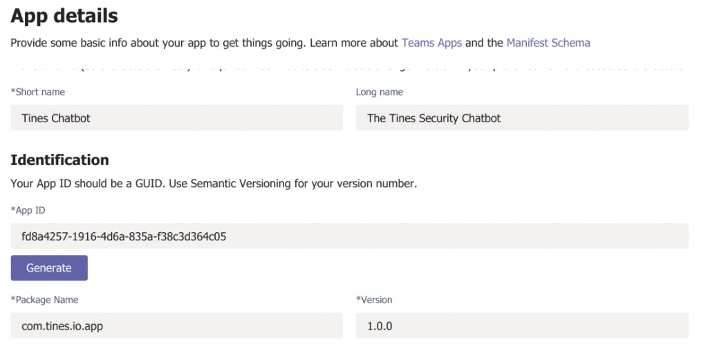Focus the Short name field containing Tines Chatbot
Viewport: 708px width, 353px height.
pos(177,118)
